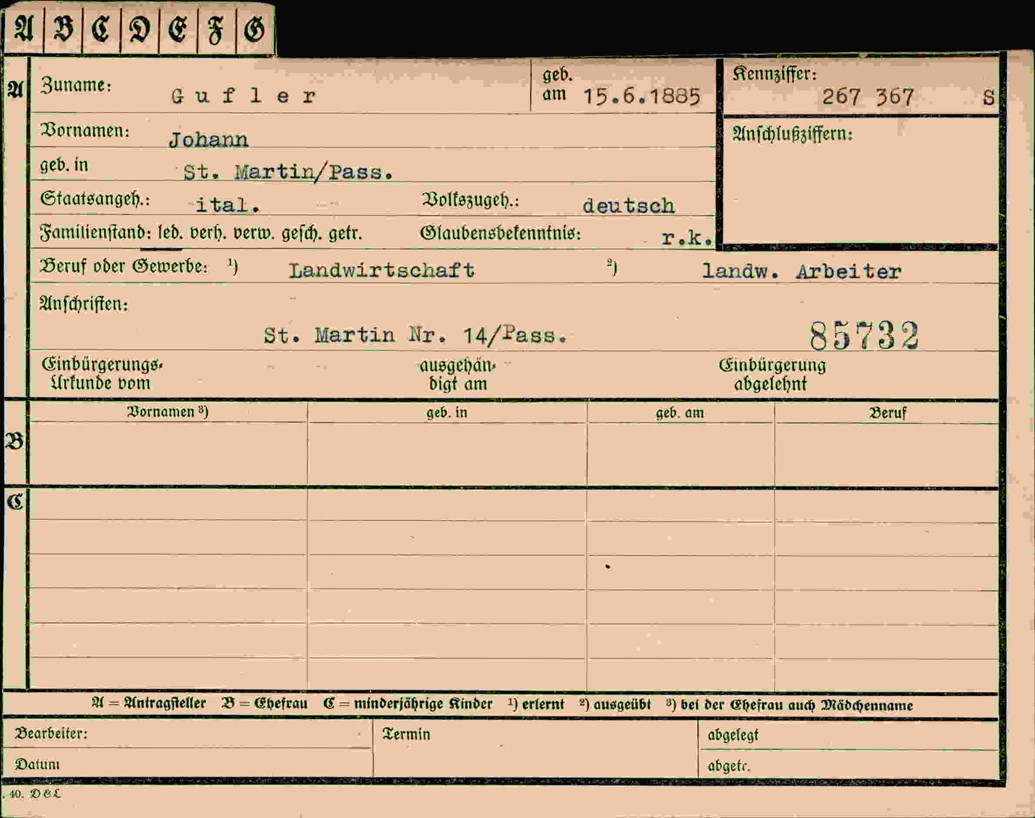1035x818 pixels.
Task: Click 'Einbürgerungs-Urkunde vom' label
Action: click(x=102, y=374)
